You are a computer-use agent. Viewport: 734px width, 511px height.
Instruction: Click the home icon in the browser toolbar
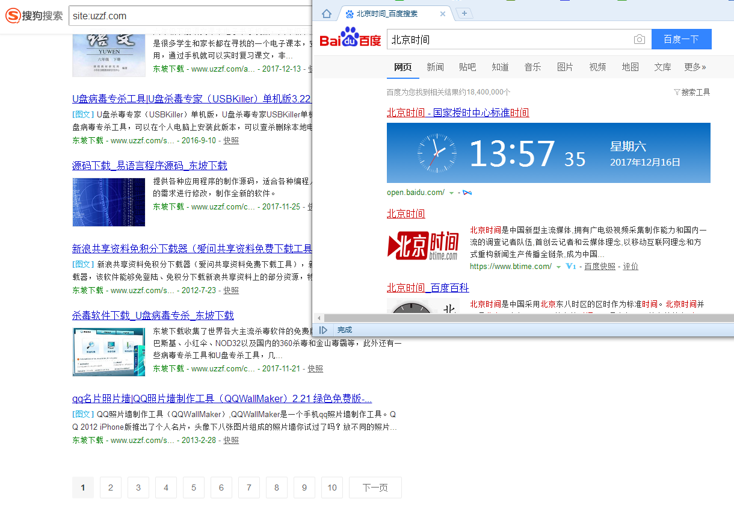point(325,13)
